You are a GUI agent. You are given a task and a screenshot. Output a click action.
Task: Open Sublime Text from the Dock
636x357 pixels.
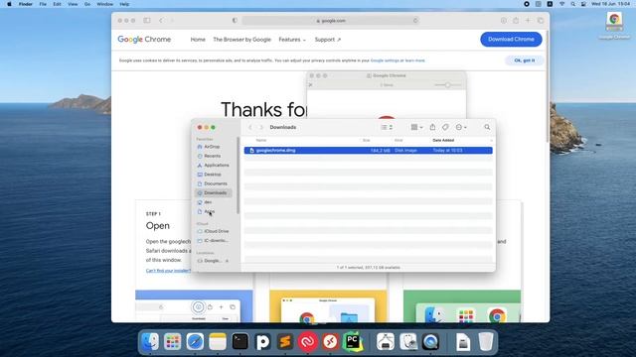pos(285,342)
